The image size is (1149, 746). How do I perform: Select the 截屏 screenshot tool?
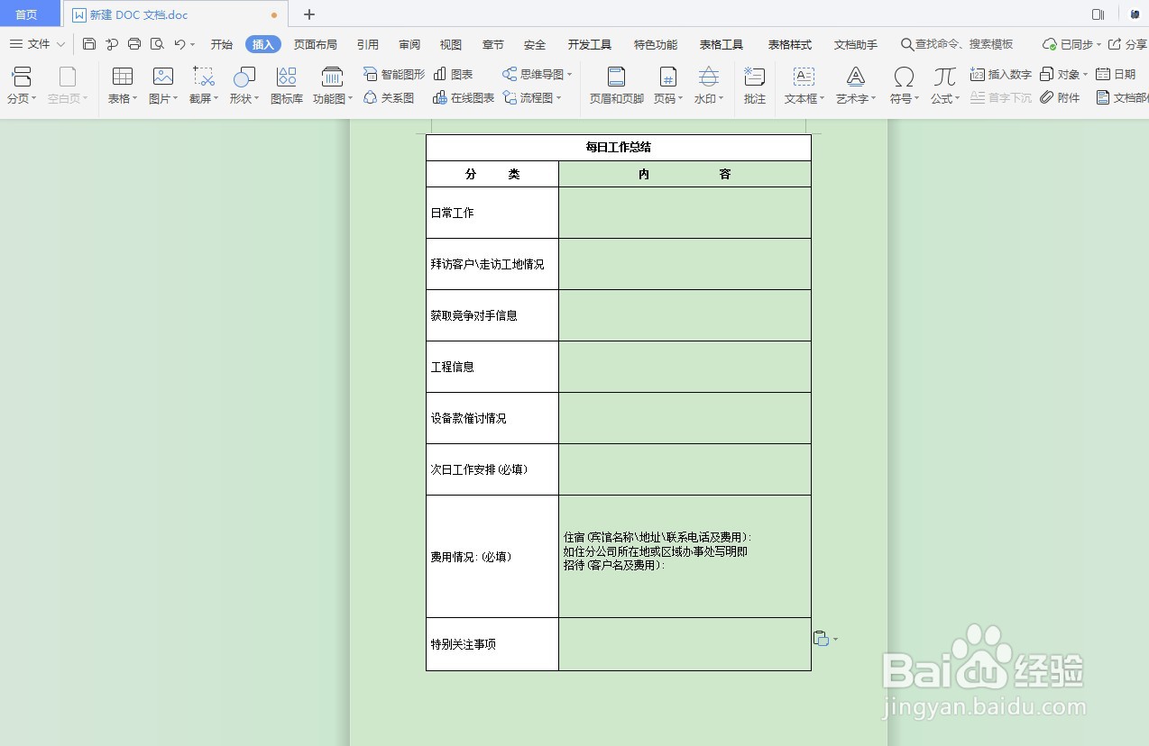204,86
